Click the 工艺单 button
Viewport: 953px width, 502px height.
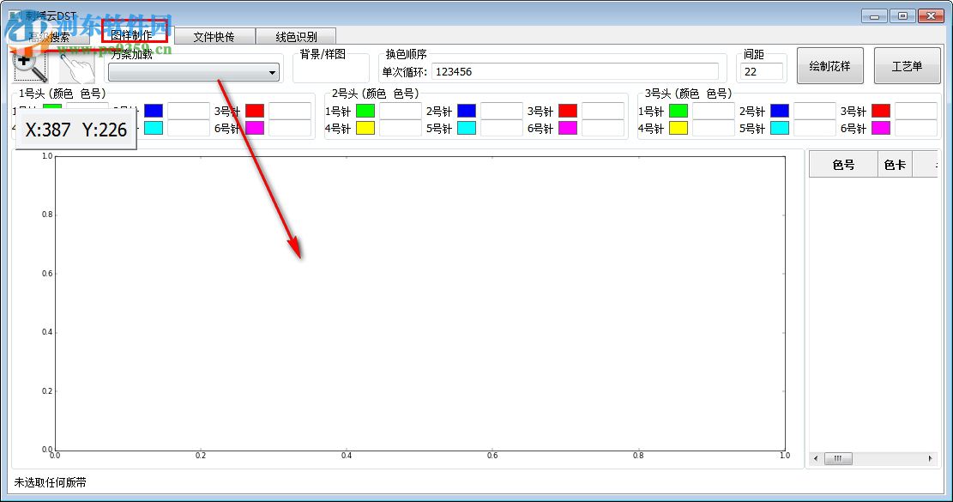coord(907,65)
